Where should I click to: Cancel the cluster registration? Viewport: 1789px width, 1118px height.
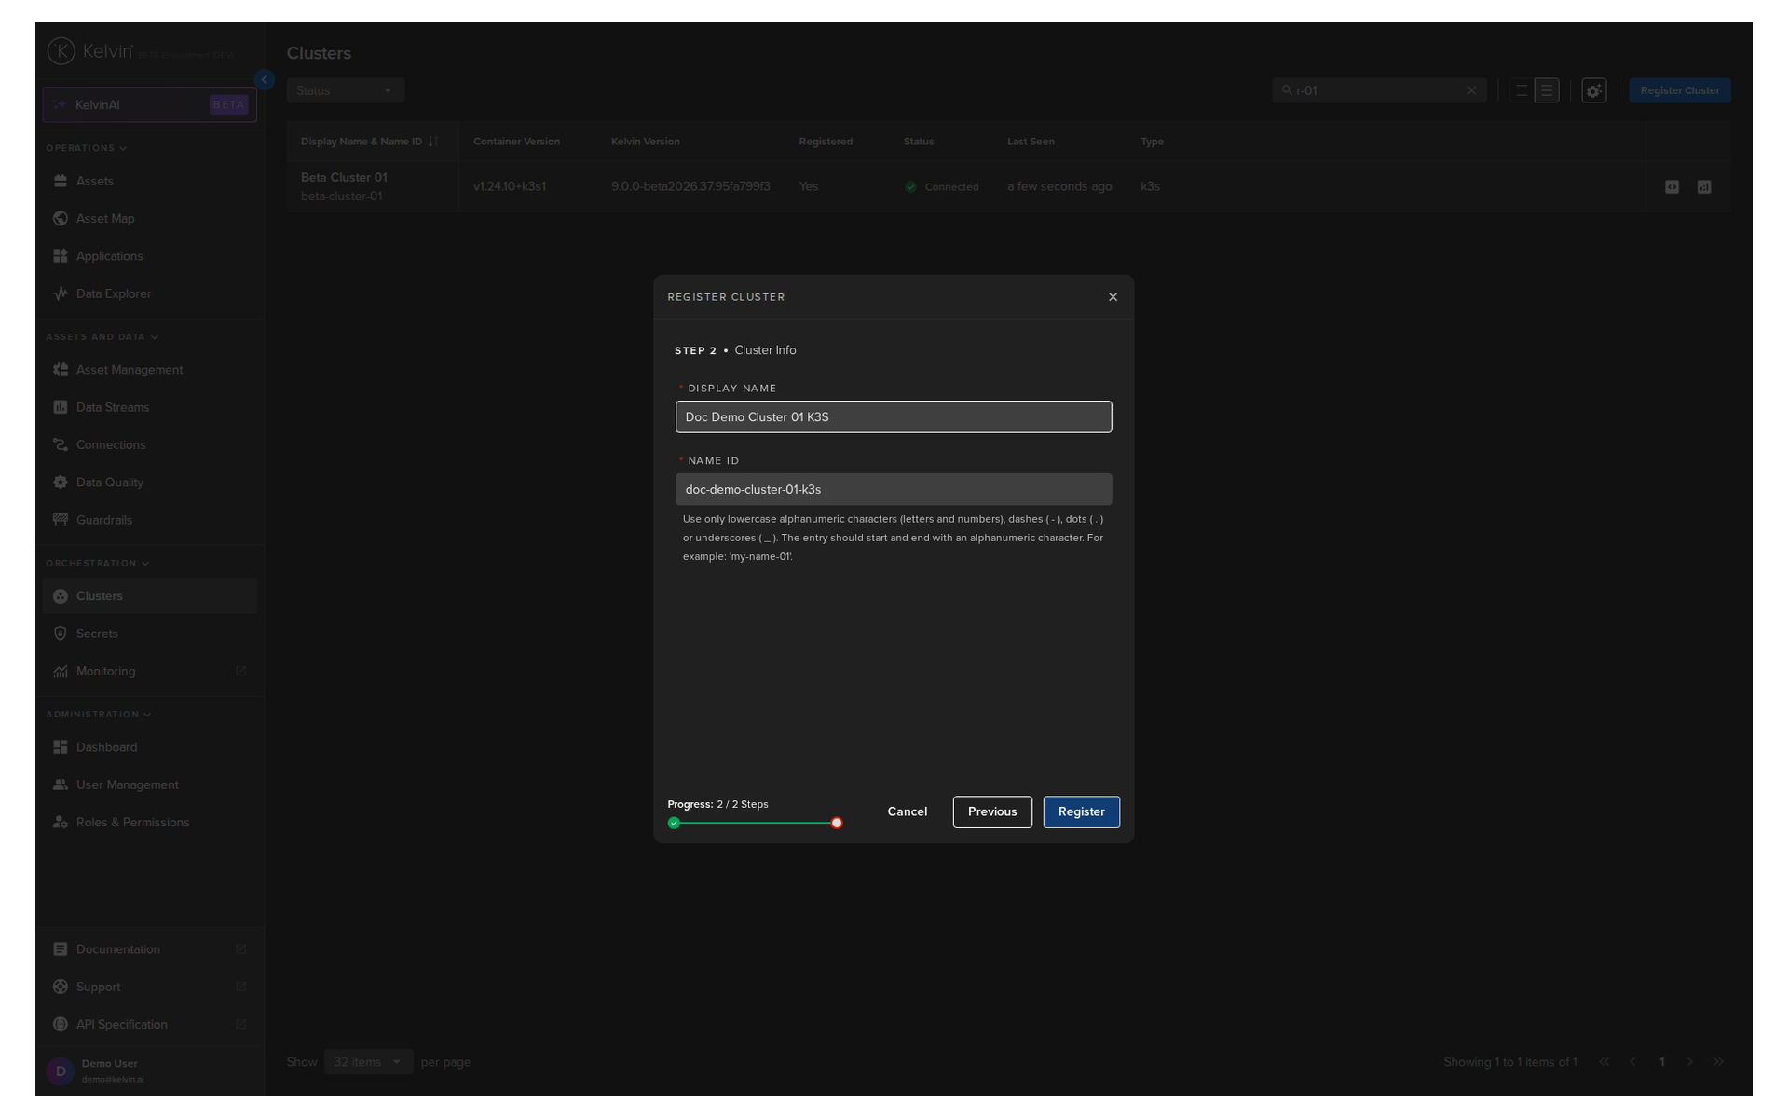[x=907, y=811]
